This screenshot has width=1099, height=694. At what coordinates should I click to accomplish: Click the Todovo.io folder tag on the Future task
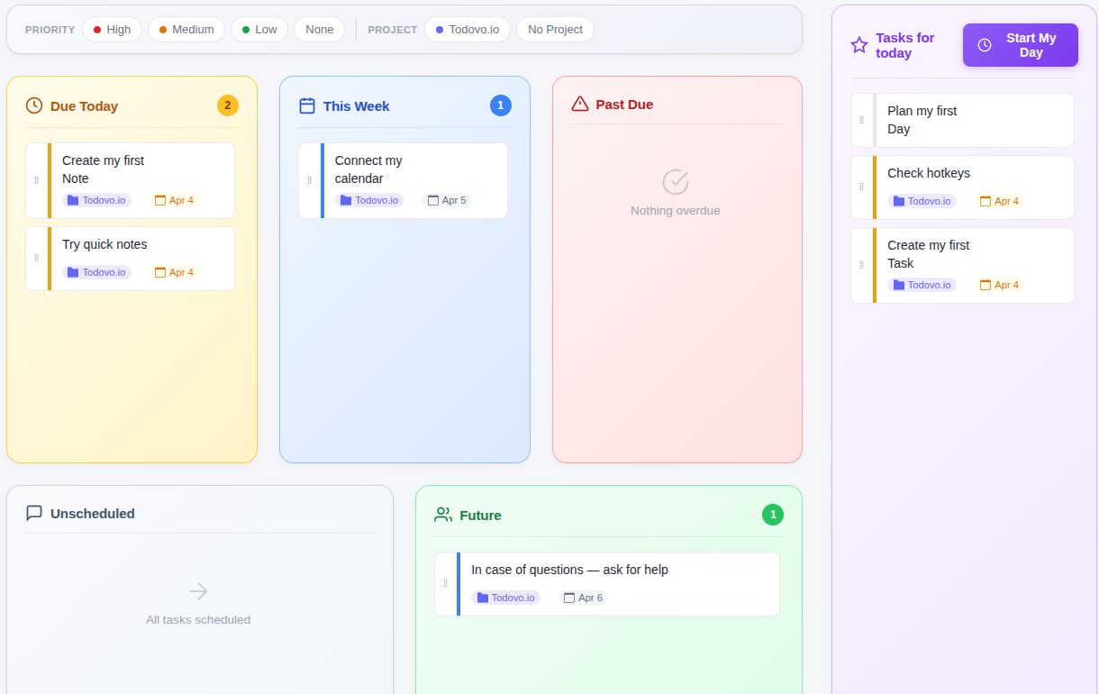506,598
